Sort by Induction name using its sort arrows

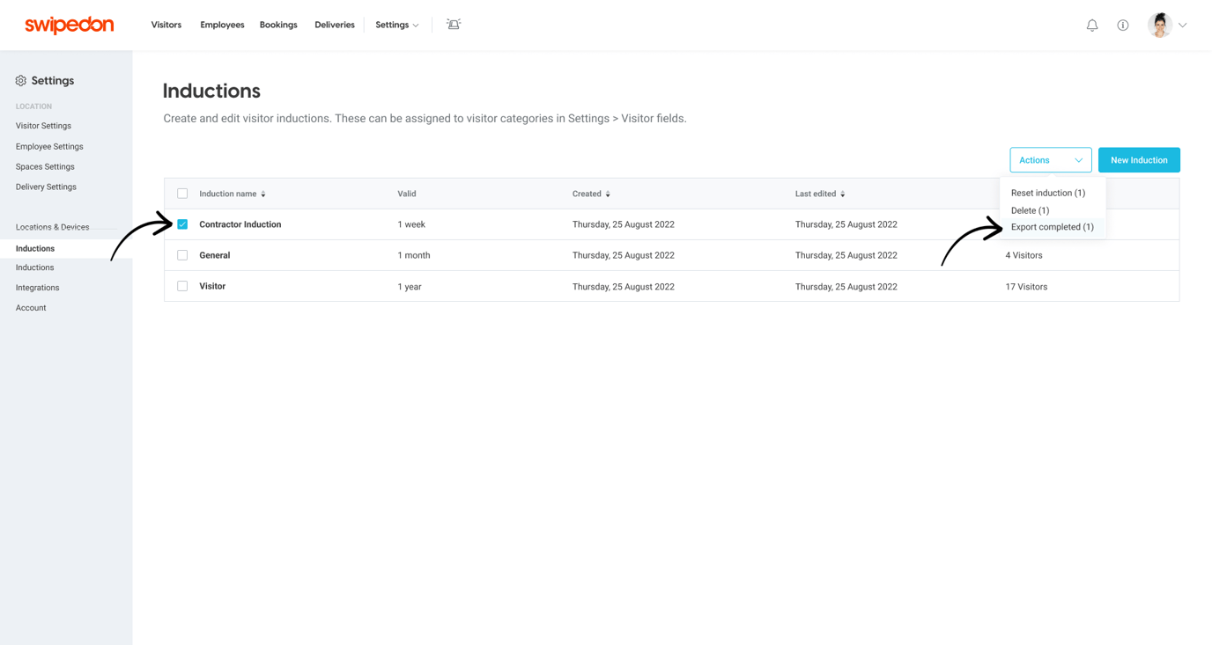click(262, 194)
